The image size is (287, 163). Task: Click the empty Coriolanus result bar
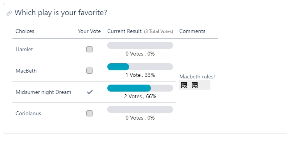[x=140, y=109]
